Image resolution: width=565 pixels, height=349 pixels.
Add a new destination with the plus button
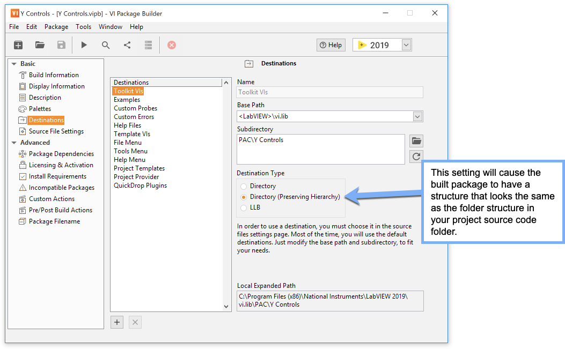(x=117, y=322)
